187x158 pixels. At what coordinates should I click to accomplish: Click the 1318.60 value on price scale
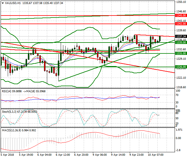181,87
